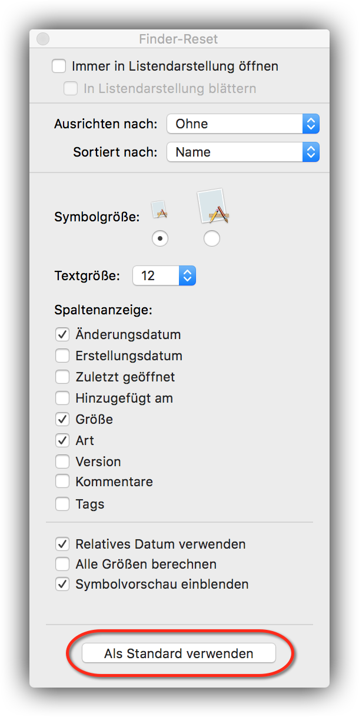The height and width of the screenshot is (717, 359).
Task: Uncheck the Art column
Action: pyautogui.click(x=62, y=441)
